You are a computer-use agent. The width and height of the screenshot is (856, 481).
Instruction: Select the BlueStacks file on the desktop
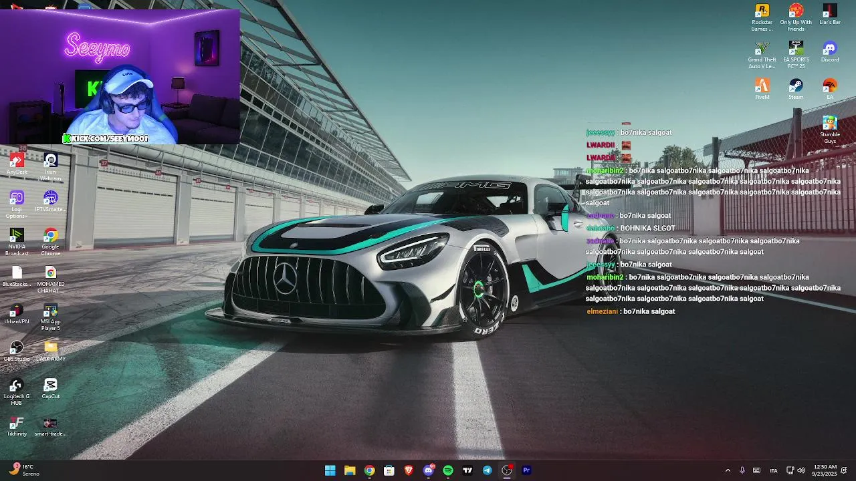point(17,276)
